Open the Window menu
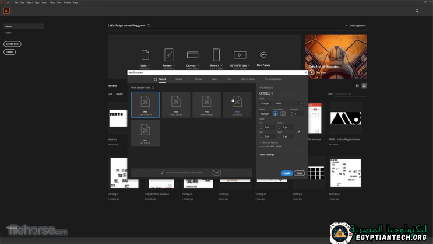 68,2
